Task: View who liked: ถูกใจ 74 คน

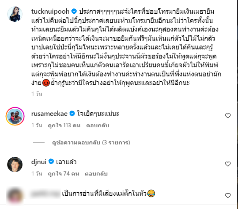Action: (63, 174)
